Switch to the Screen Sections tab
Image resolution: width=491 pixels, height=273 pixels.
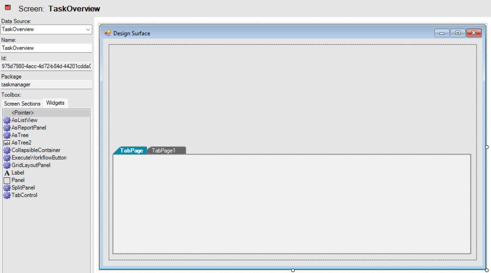click(22, 103)
